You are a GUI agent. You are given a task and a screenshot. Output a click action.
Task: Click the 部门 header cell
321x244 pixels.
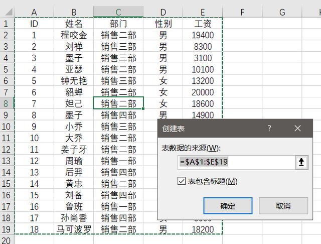pos(118,24)
